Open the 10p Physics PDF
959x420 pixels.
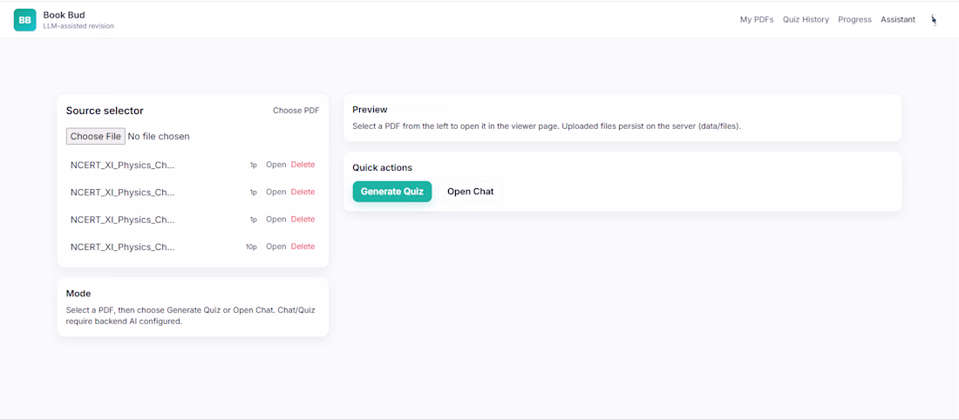275,247
